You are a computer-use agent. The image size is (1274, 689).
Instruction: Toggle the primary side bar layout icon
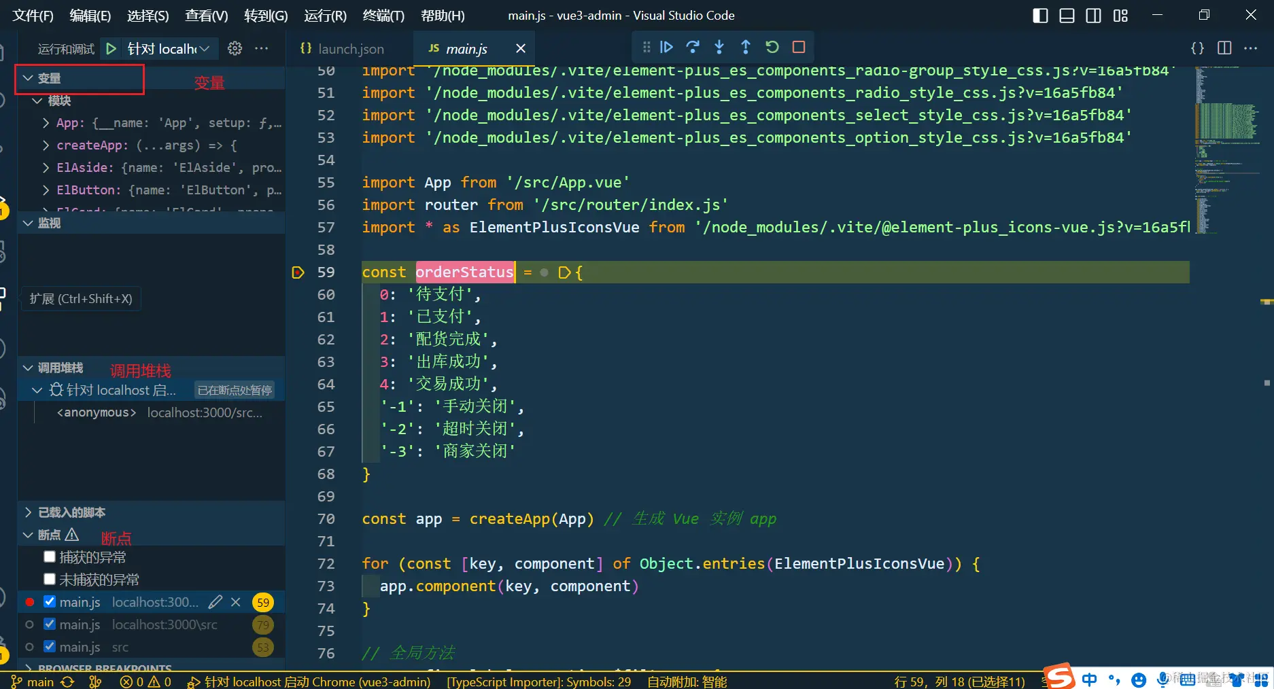coord(1040,15)
